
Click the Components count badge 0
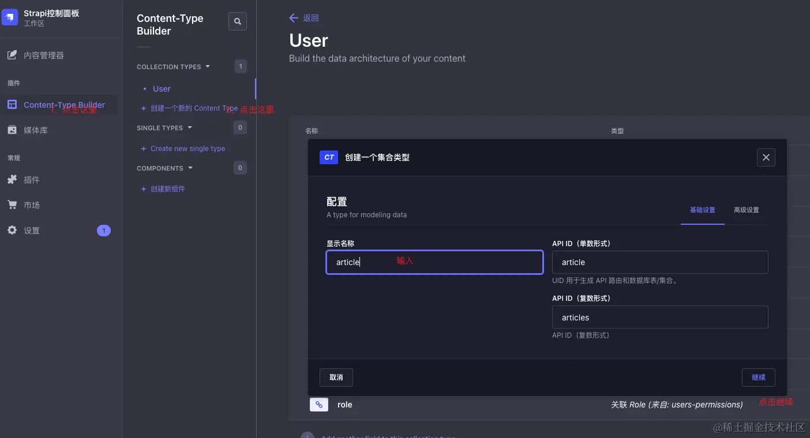[x=241, y=168]
